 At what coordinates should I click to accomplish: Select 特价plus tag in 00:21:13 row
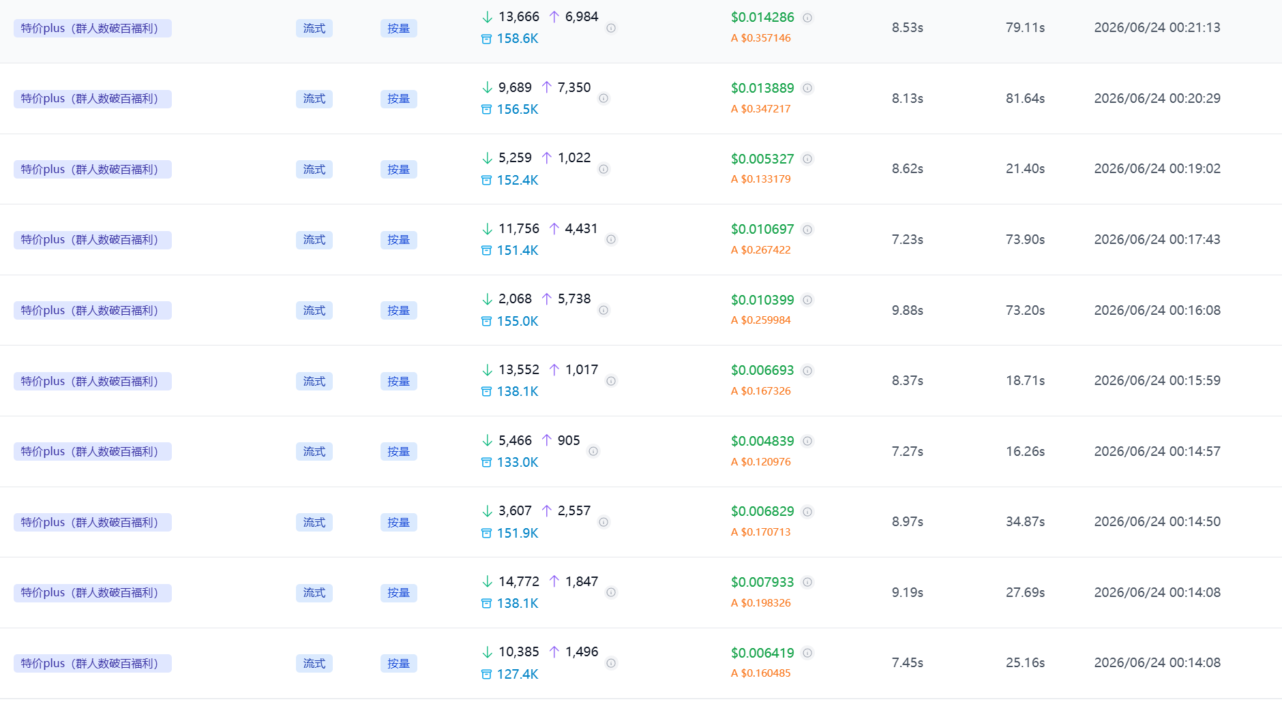93,29
